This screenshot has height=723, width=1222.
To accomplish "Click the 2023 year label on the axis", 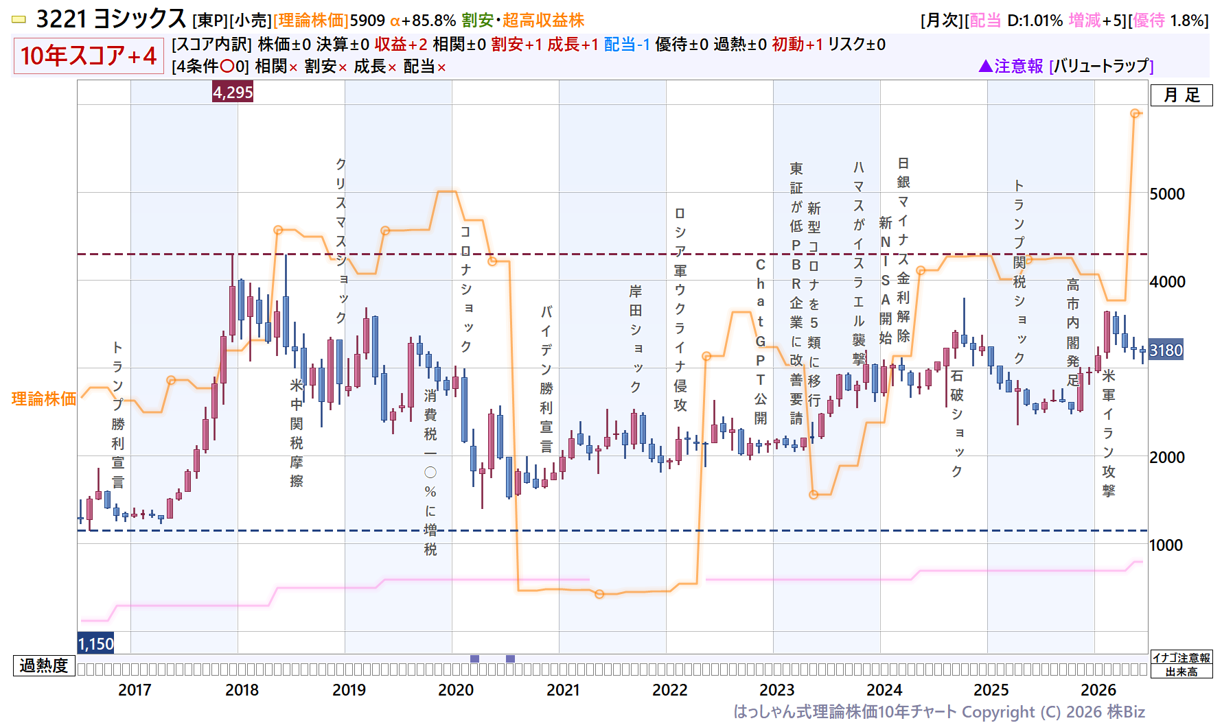I will point(777,690).
